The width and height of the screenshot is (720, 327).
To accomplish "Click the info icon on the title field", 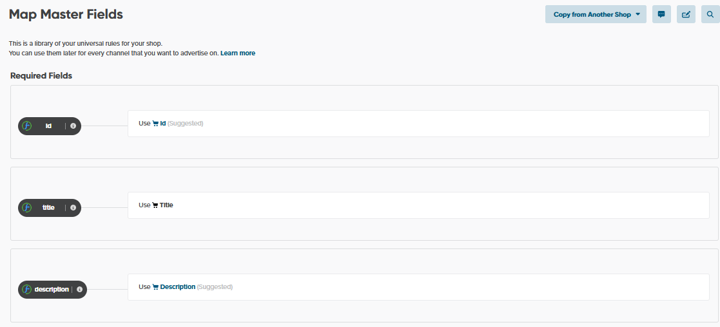I will pos(73,208).
